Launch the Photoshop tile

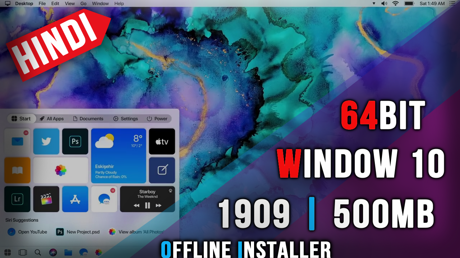75,141
